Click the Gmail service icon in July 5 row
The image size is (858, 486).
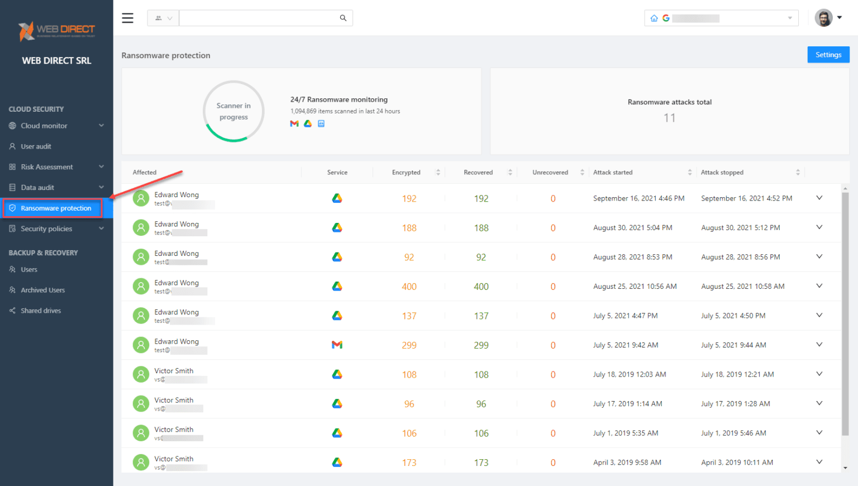click(337, 345)
